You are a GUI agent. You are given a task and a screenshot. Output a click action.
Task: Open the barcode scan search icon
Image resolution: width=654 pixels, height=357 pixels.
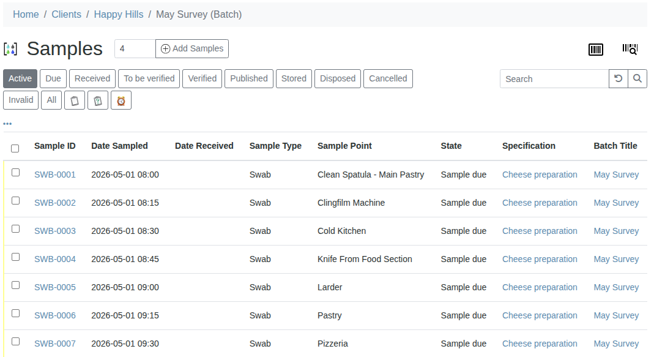(x=630, y=50)
